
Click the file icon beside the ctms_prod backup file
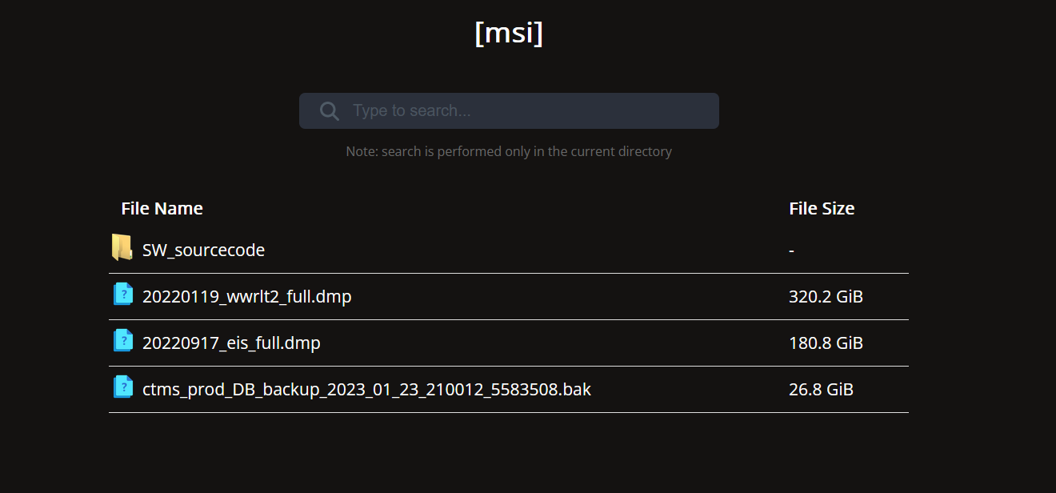pyautogui.click(x=123, y=388)
